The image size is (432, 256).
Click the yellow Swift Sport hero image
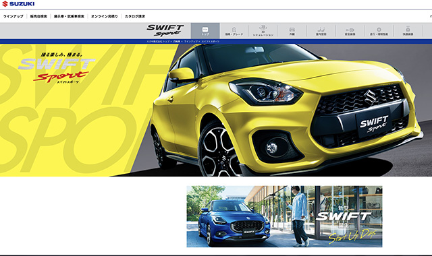[216, 110]
